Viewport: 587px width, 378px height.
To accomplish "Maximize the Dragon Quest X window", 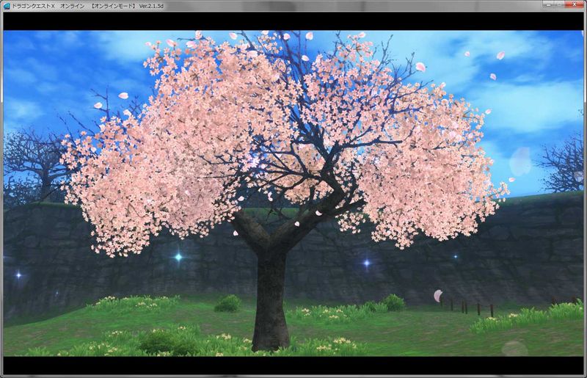I will (559, 4).
